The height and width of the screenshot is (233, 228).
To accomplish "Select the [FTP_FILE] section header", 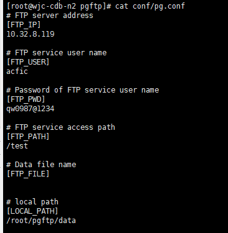I will (28, 174).
